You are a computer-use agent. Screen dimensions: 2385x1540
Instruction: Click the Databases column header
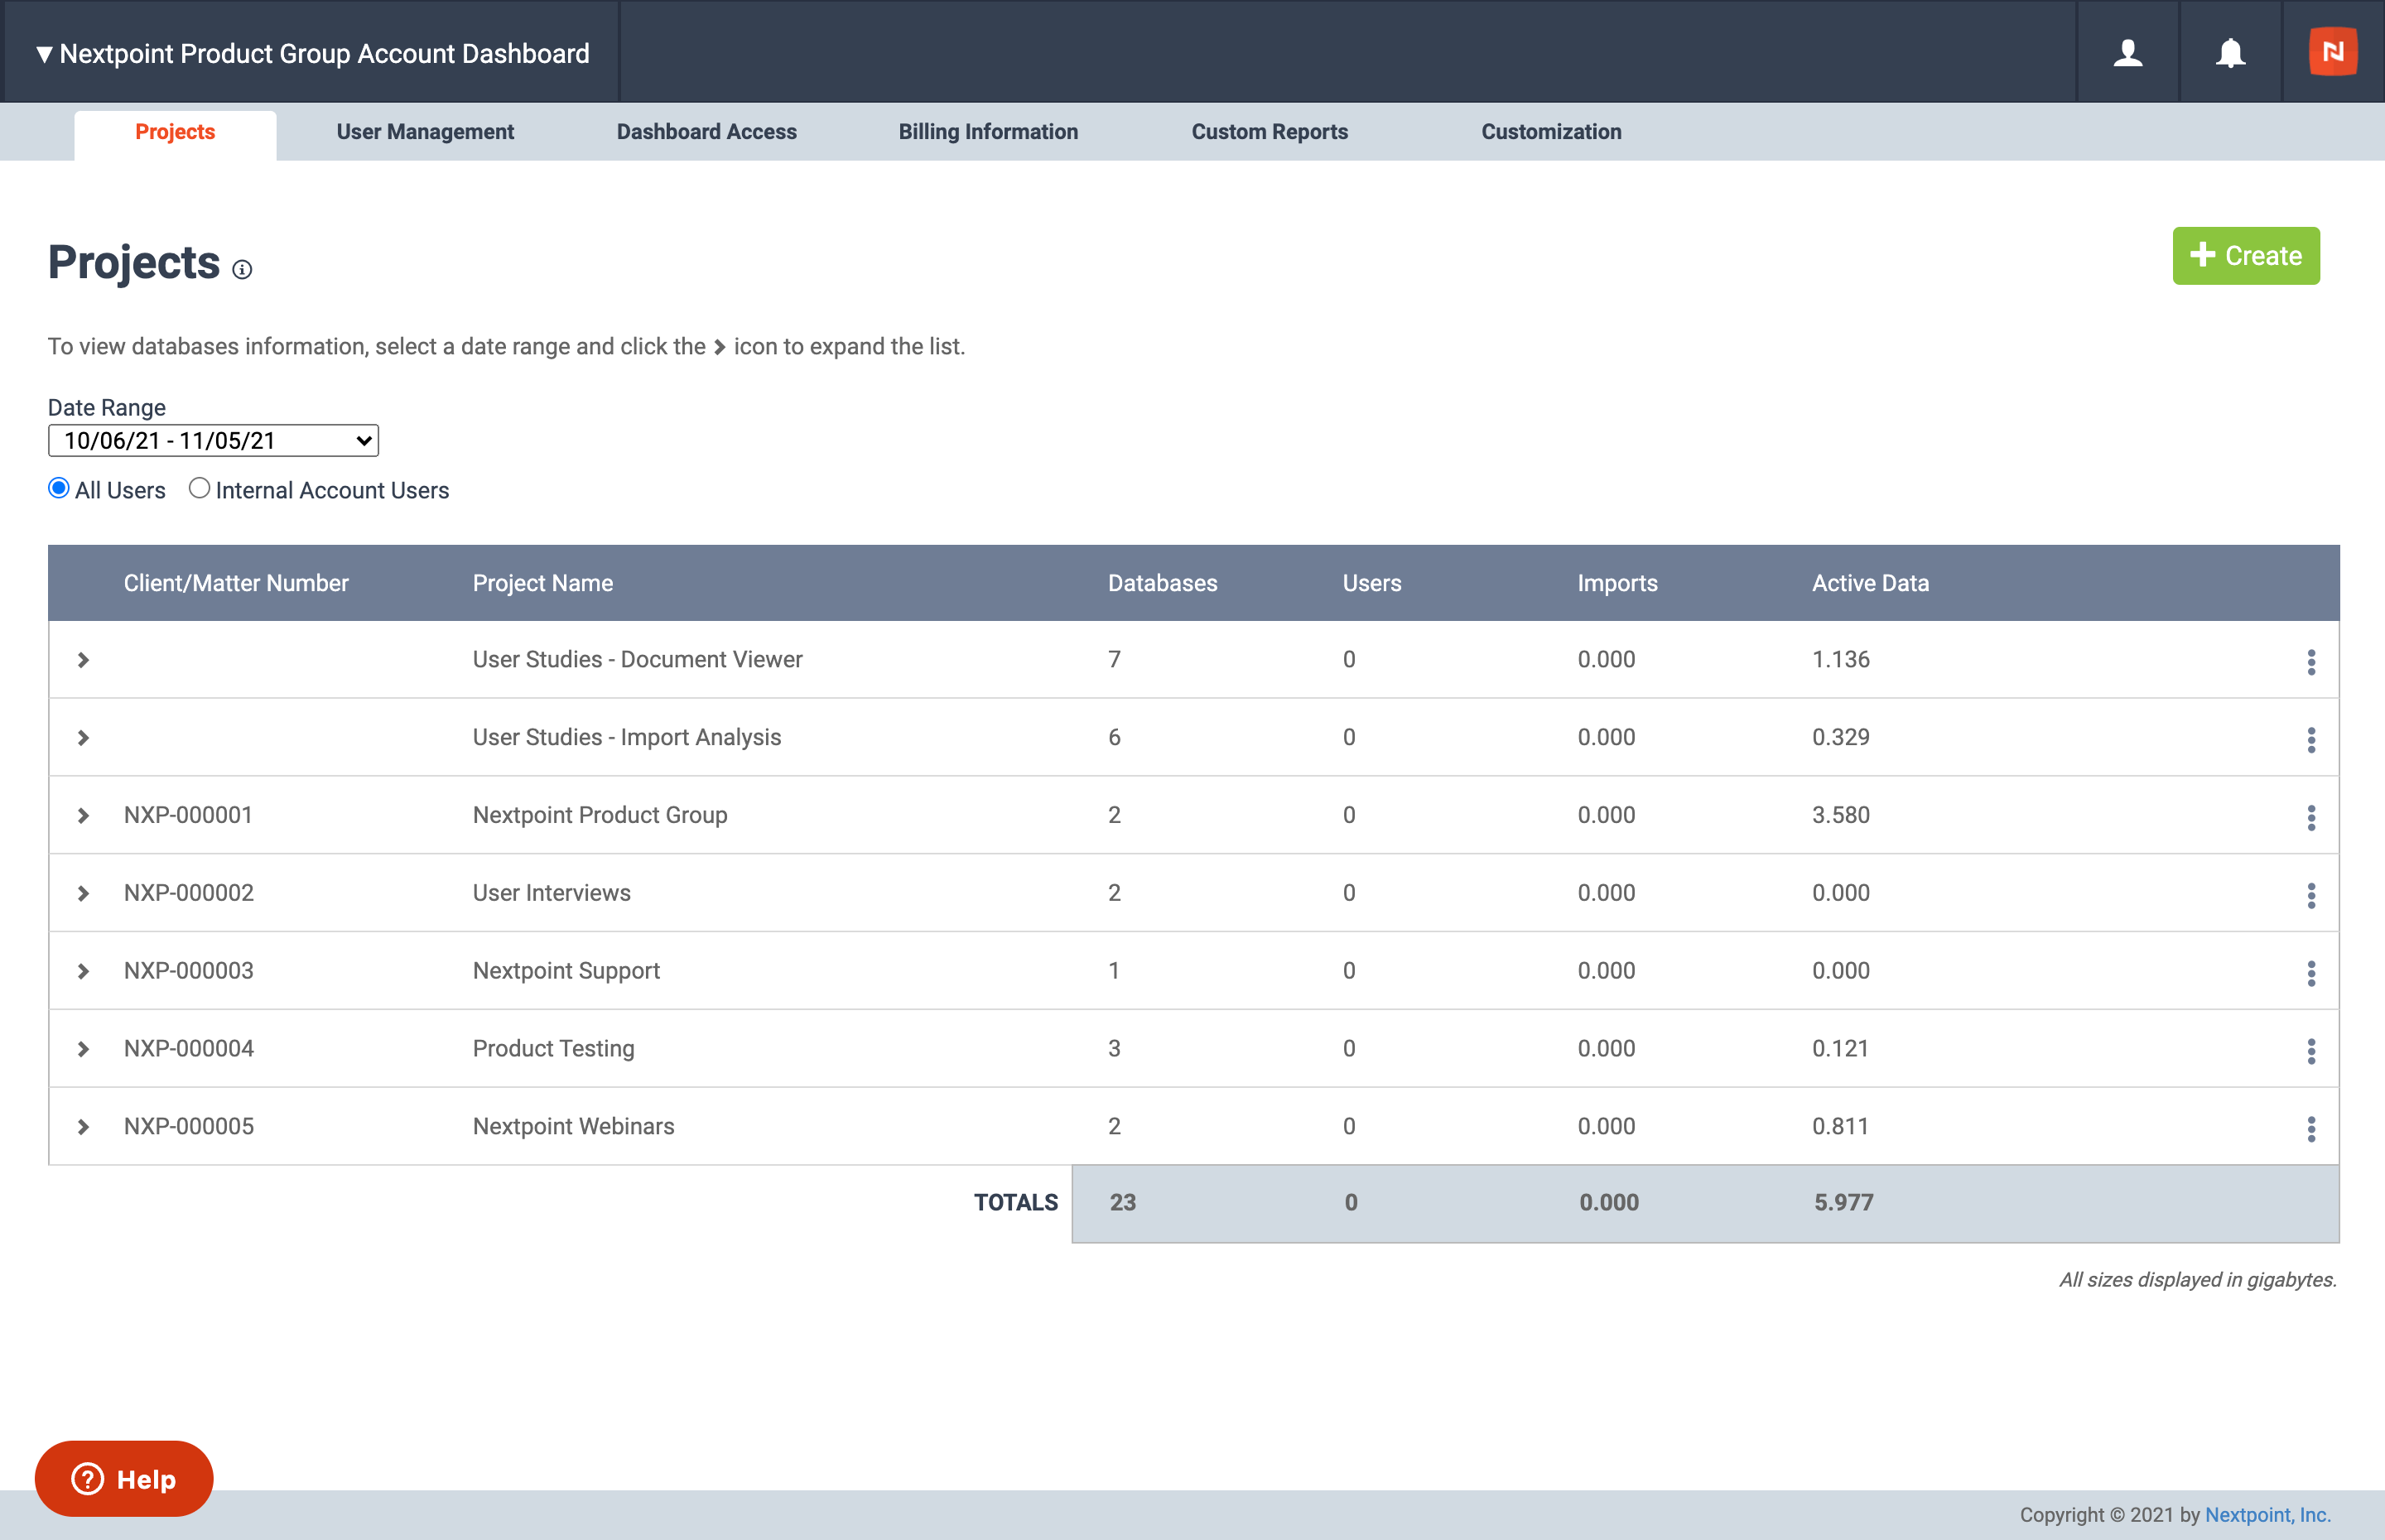1163,583
